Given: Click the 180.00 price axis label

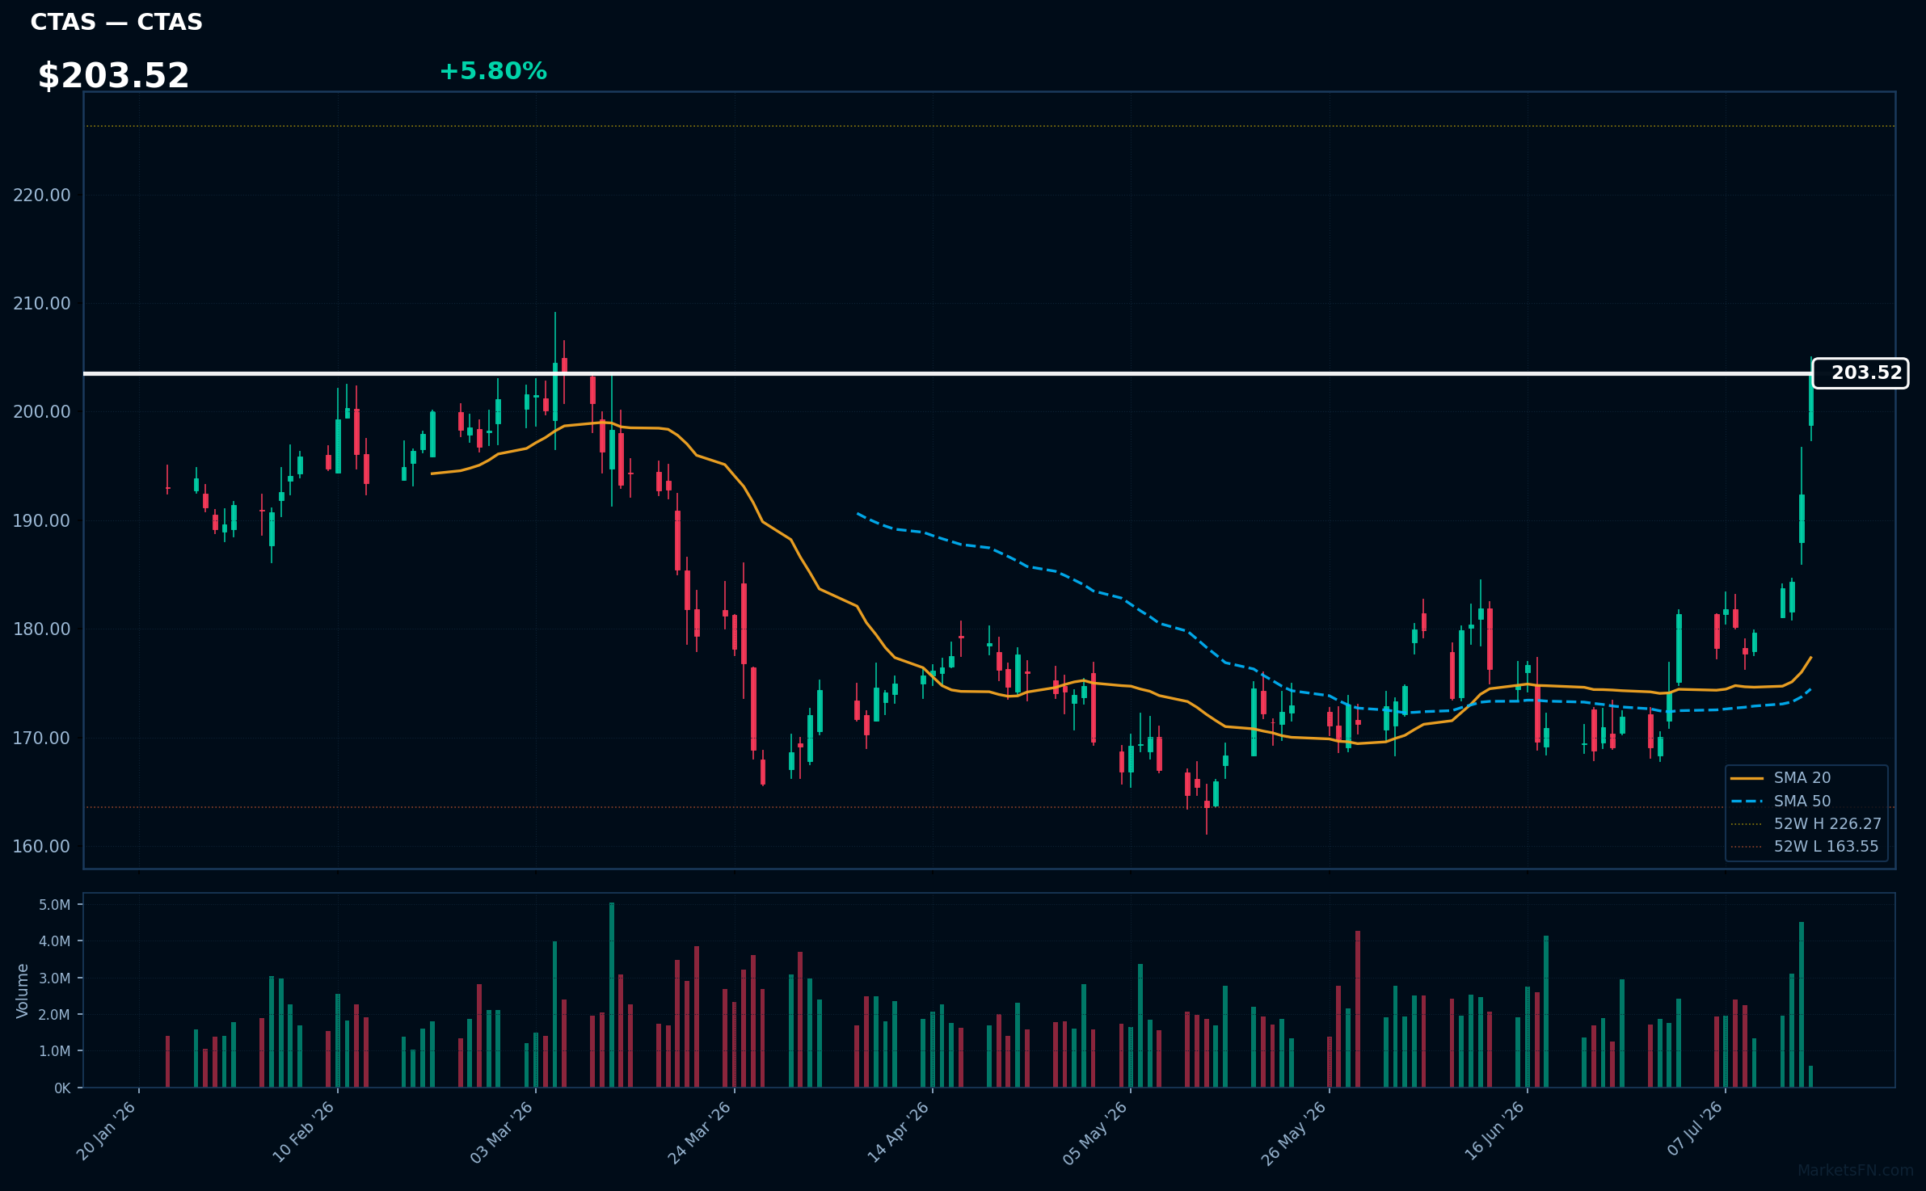Looking at the screenshot, I should click(42, 629).
